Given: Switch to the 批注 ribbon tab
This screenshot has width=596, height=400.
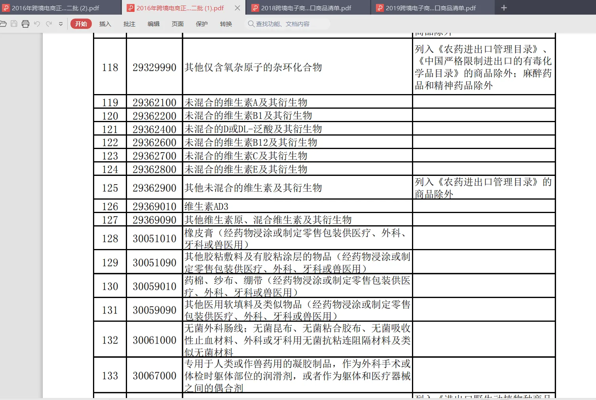Looking at the screenshot, I should pyautogui.click(x=129, y=24).
